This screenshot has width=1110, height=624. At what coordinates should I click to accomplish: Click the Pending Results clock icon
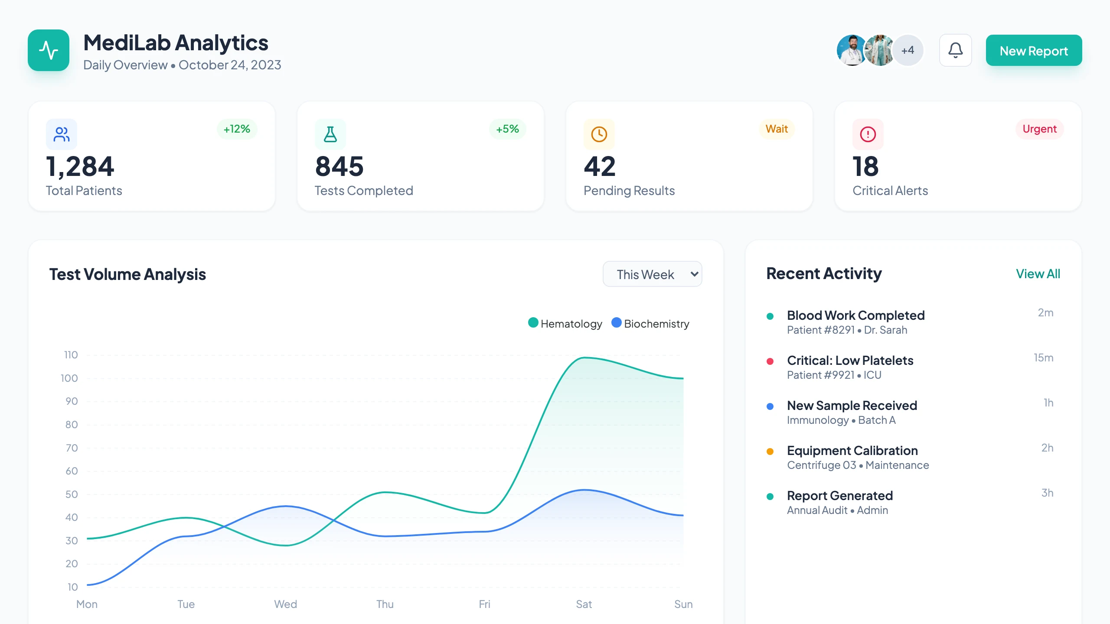599,134
